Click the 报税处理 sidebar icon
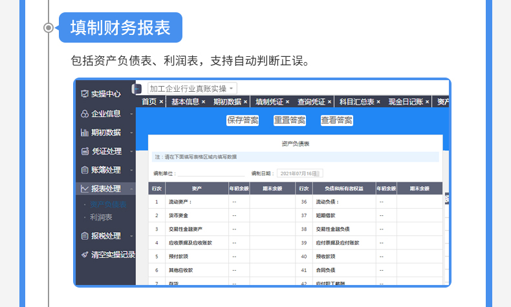511x307 pixels. [x=84, y=236]
